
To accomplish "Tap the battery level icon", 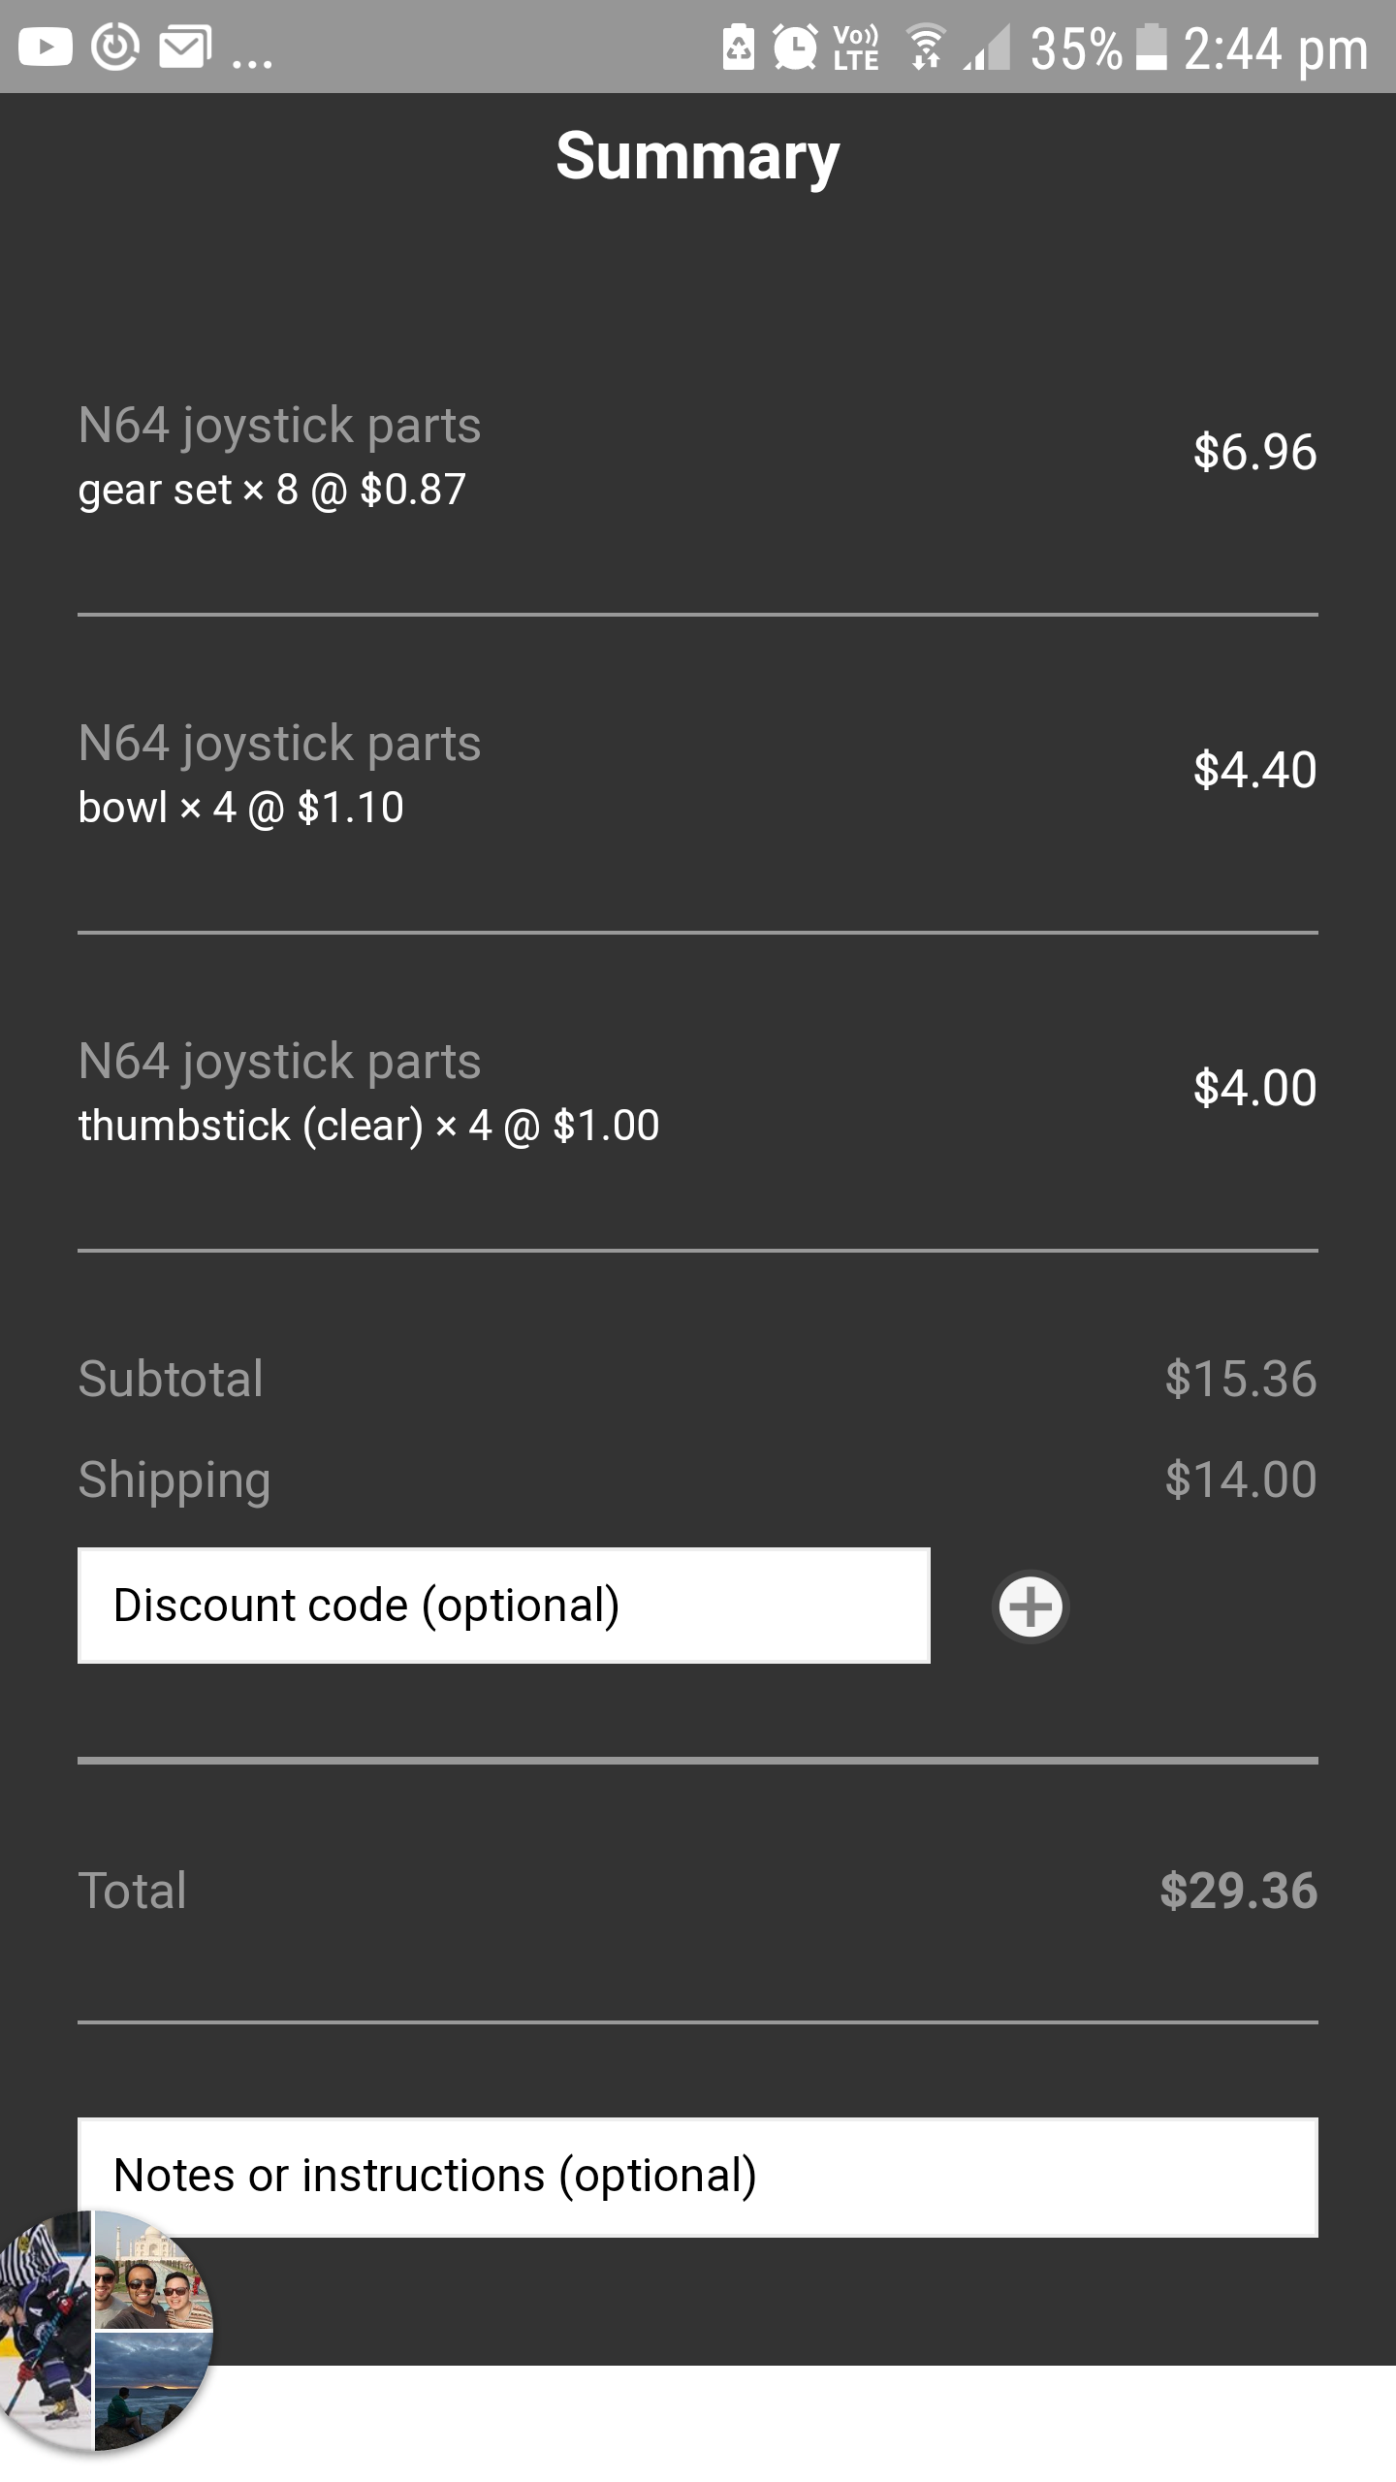I will click(x=1151, y=48).
